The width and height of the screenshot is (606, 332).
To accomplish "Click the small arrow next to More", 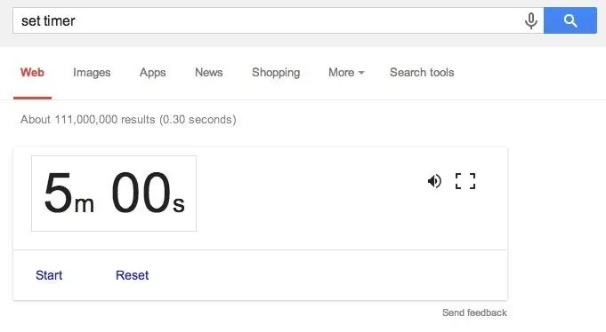I will click(x=361, y=73).
